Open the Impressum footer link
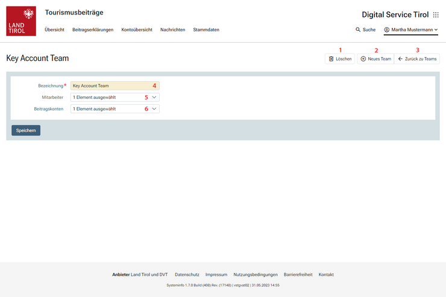 pyautogui.click(x=216, y=275)
